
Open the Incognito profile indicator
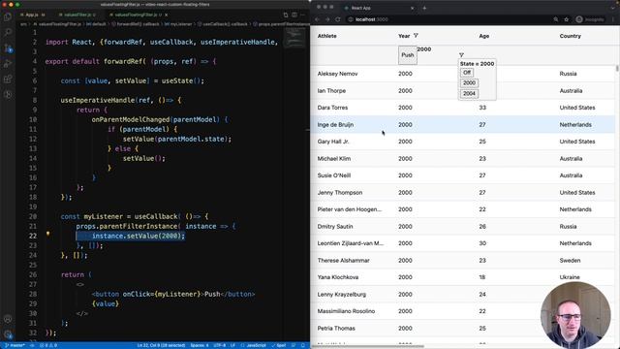point(590,19)
